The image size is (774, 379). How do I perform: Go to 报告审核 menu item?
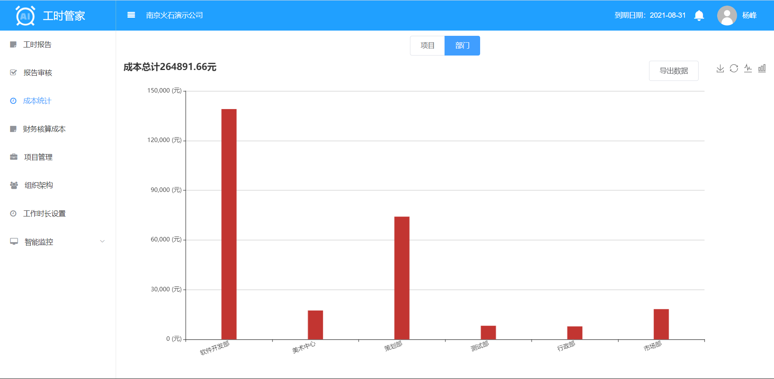pos(37,73)
